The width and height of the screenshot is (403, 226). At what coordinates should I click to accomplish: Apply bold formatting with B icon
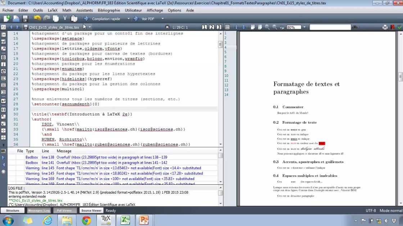point(3,57)
